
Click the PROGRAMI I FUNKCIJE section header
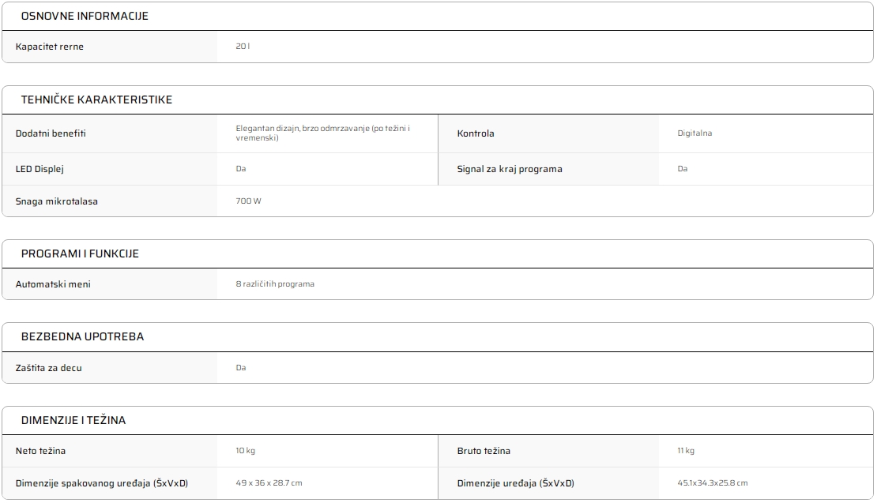point(80,253)
